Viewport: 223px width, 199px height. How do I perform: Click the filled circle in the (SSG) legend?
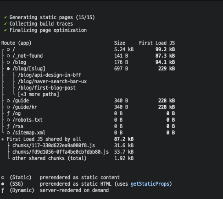3,184
